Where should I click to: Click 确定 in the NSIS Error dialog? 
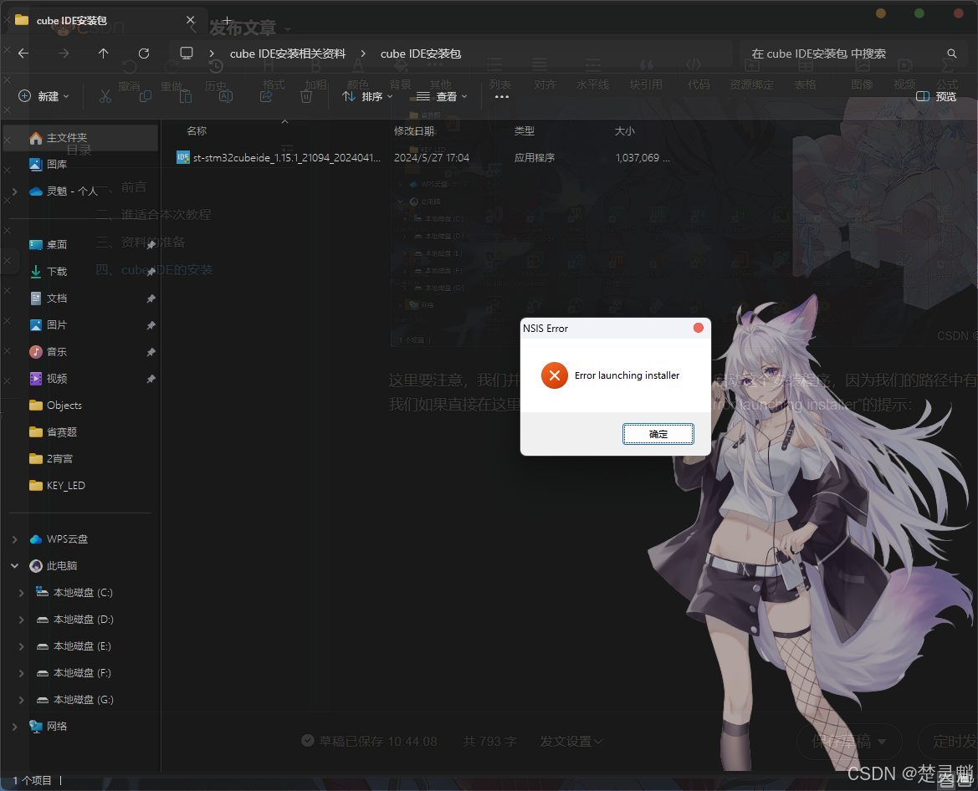[658, 434]
